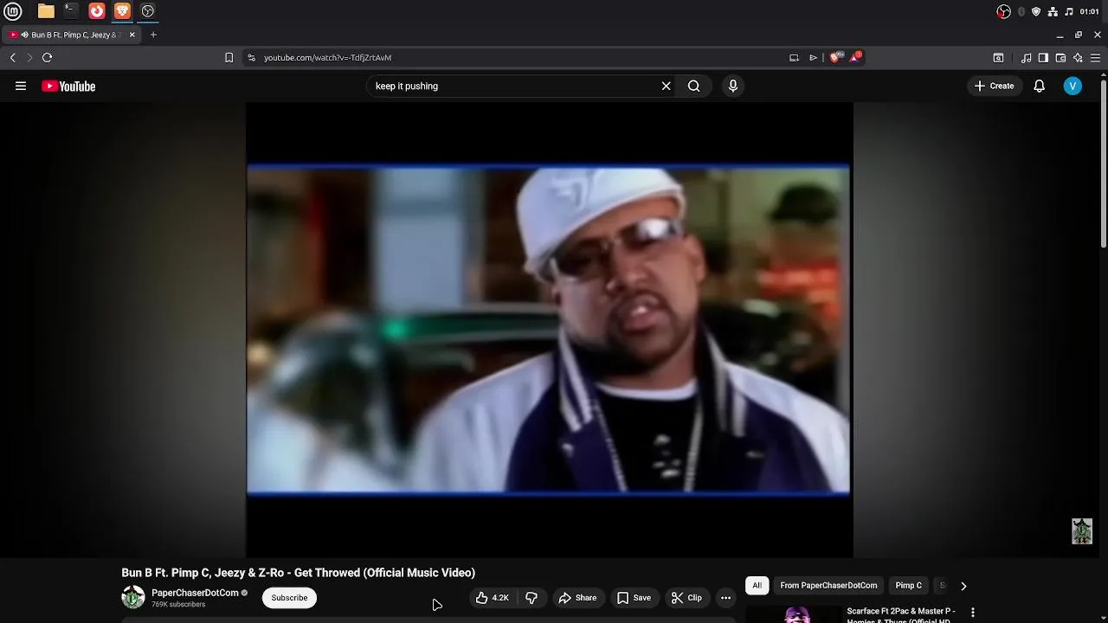Open the network connections tray icon
1108x623 pixels.
pos(1053,11)
